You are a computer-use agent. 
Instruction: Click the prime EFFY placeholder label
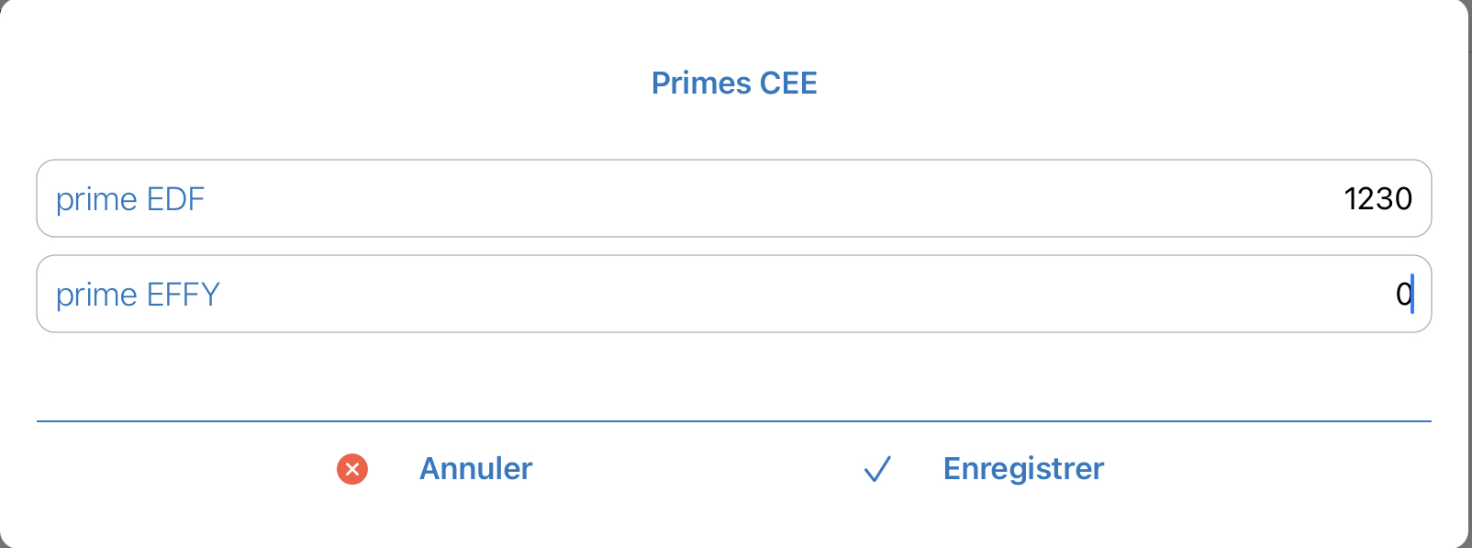pos(138,295)
